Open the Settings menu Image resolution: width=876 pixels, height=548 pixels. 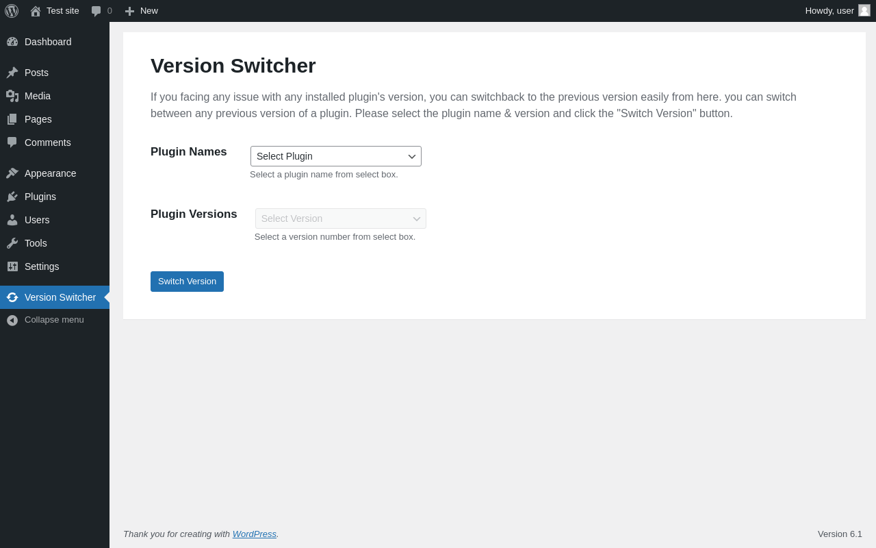click(x=55, y=266)
